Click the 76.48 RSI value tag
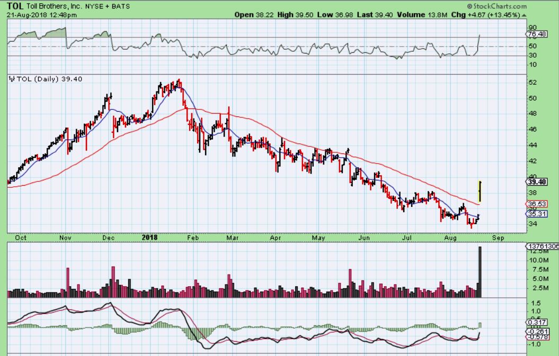Screen dimensions: 559x356 [x=538, y=34]
